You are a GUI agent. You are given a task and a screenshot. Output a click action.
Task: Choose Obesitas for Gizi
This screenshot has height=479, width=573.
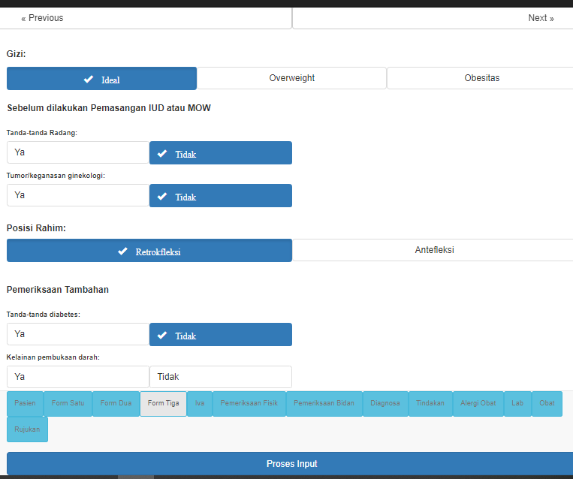480,78
